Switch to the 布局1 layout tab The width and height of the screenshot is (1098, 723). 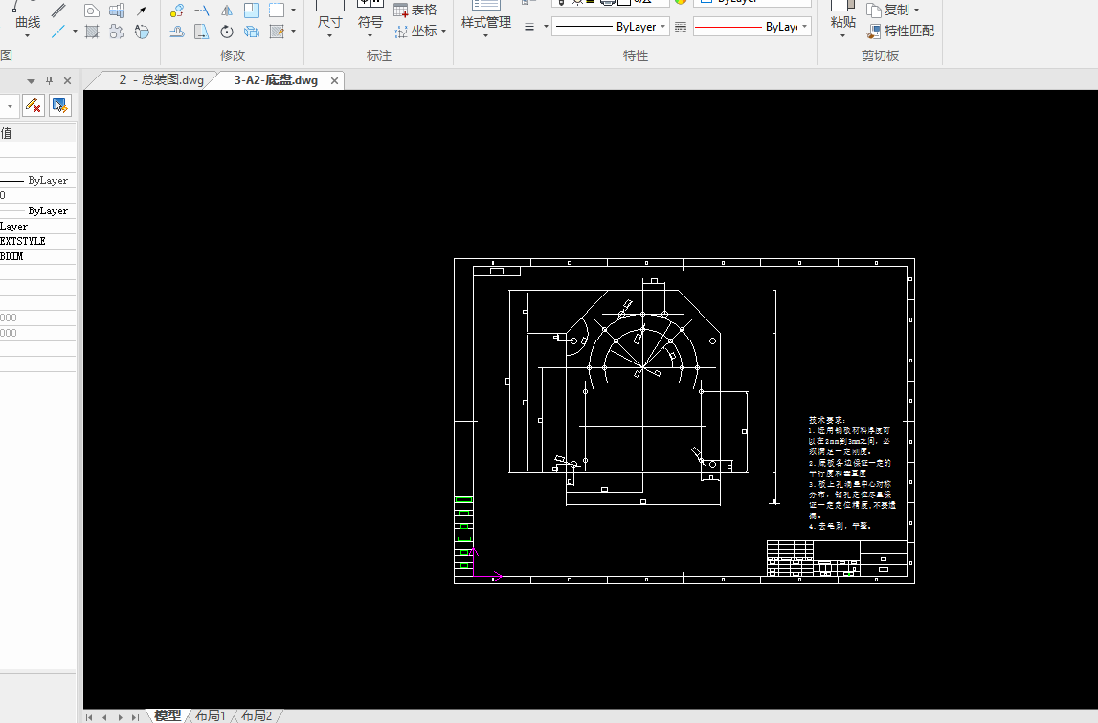[x=210, y=715]
